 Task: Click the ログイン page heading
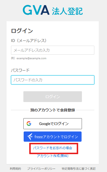pos(22,31)
